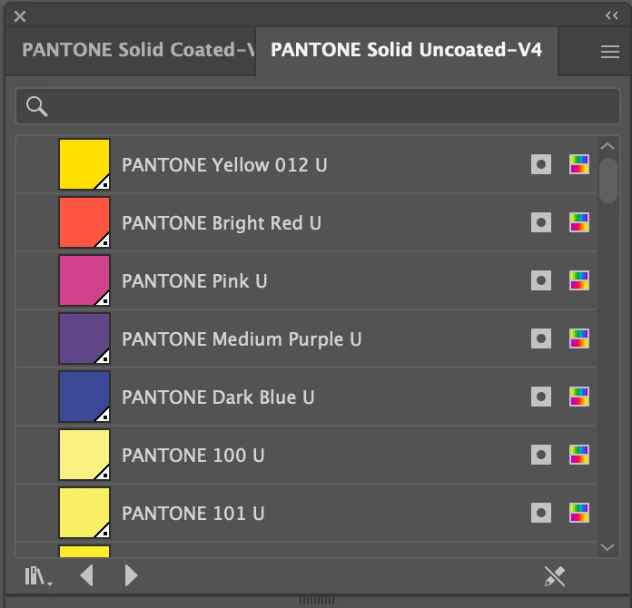Close the swatch library panel
Screen dimensions: 632x608
20,15
